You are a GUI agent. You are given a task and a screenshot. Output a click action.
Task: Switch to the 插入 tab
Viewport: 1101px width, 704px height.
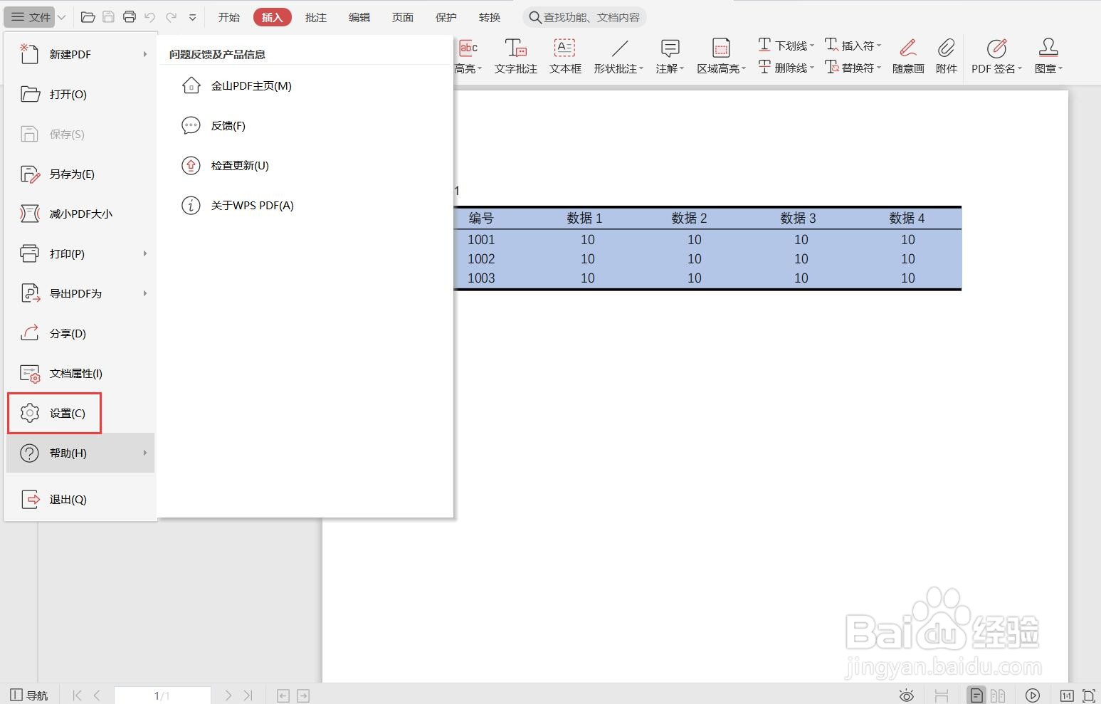tap(273, 17)
